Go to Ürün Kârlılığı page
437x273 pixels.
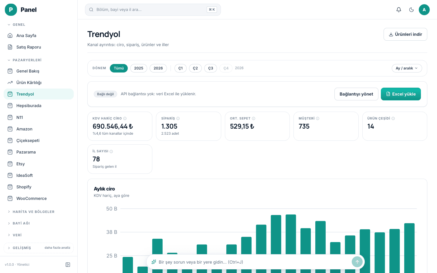(39, 83)
